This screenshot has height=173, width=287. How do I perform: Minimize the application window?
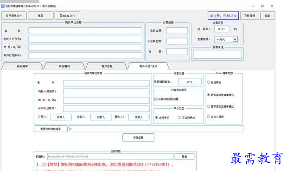tap(253, 6)
